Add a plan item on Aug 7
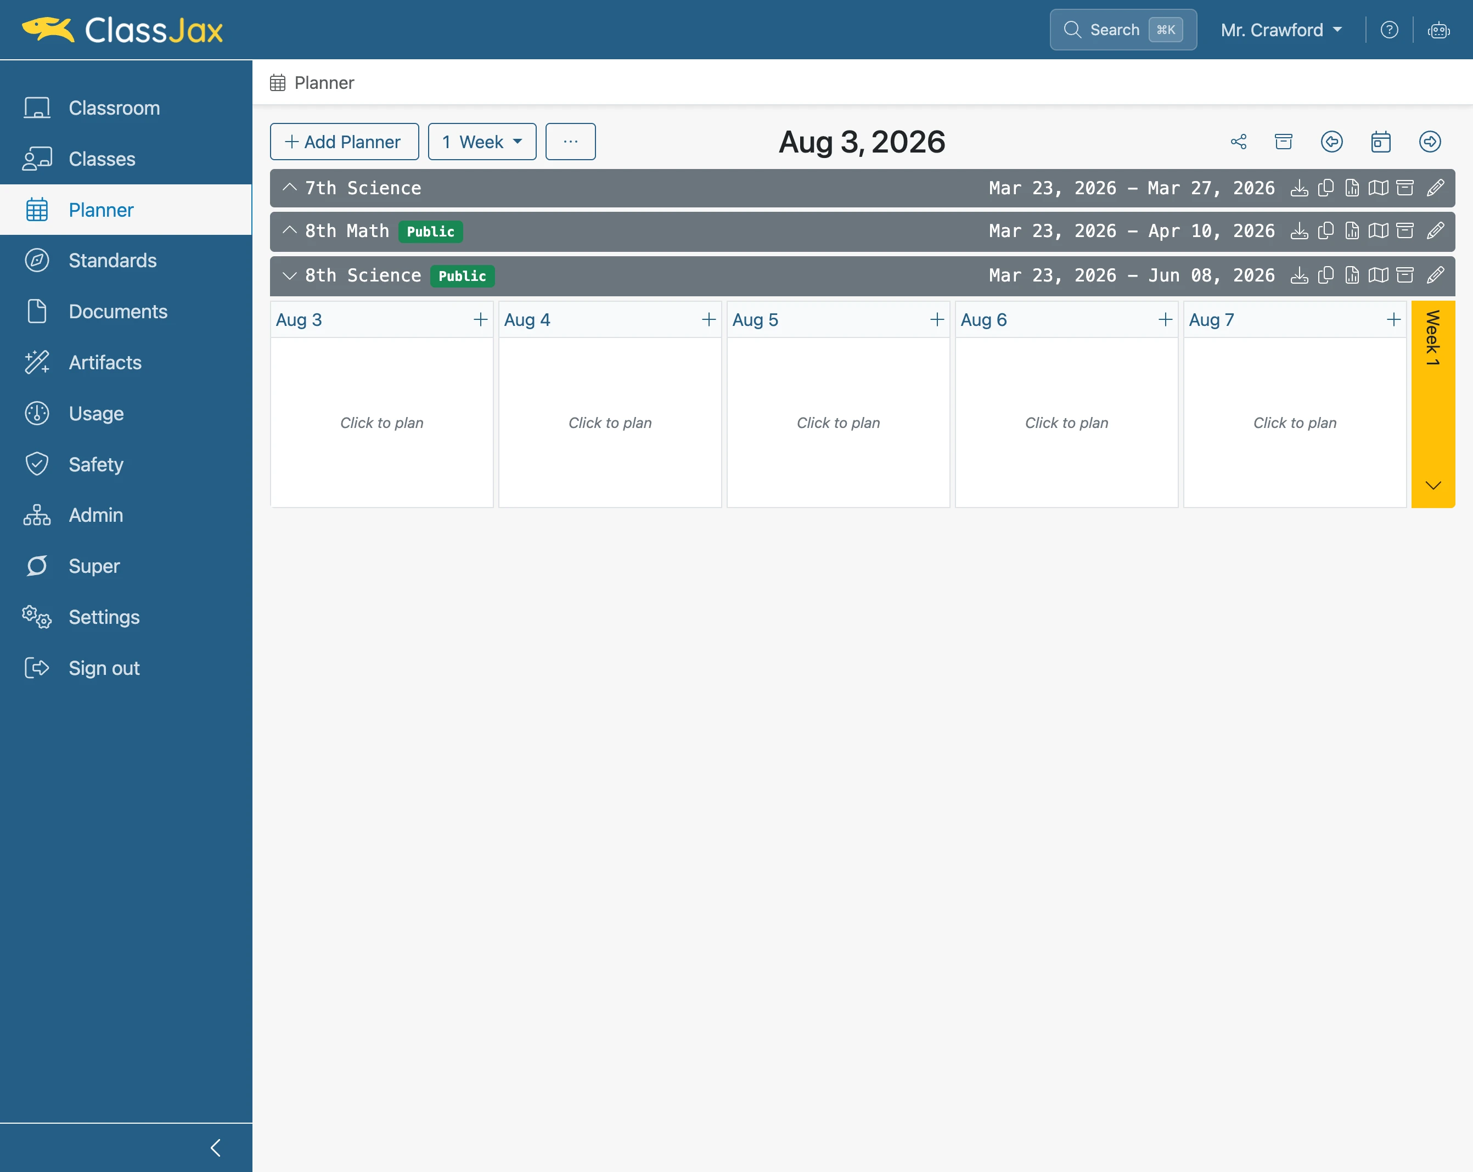1473x1172 pixels. pyautogui.click(x=1393, y=320)
